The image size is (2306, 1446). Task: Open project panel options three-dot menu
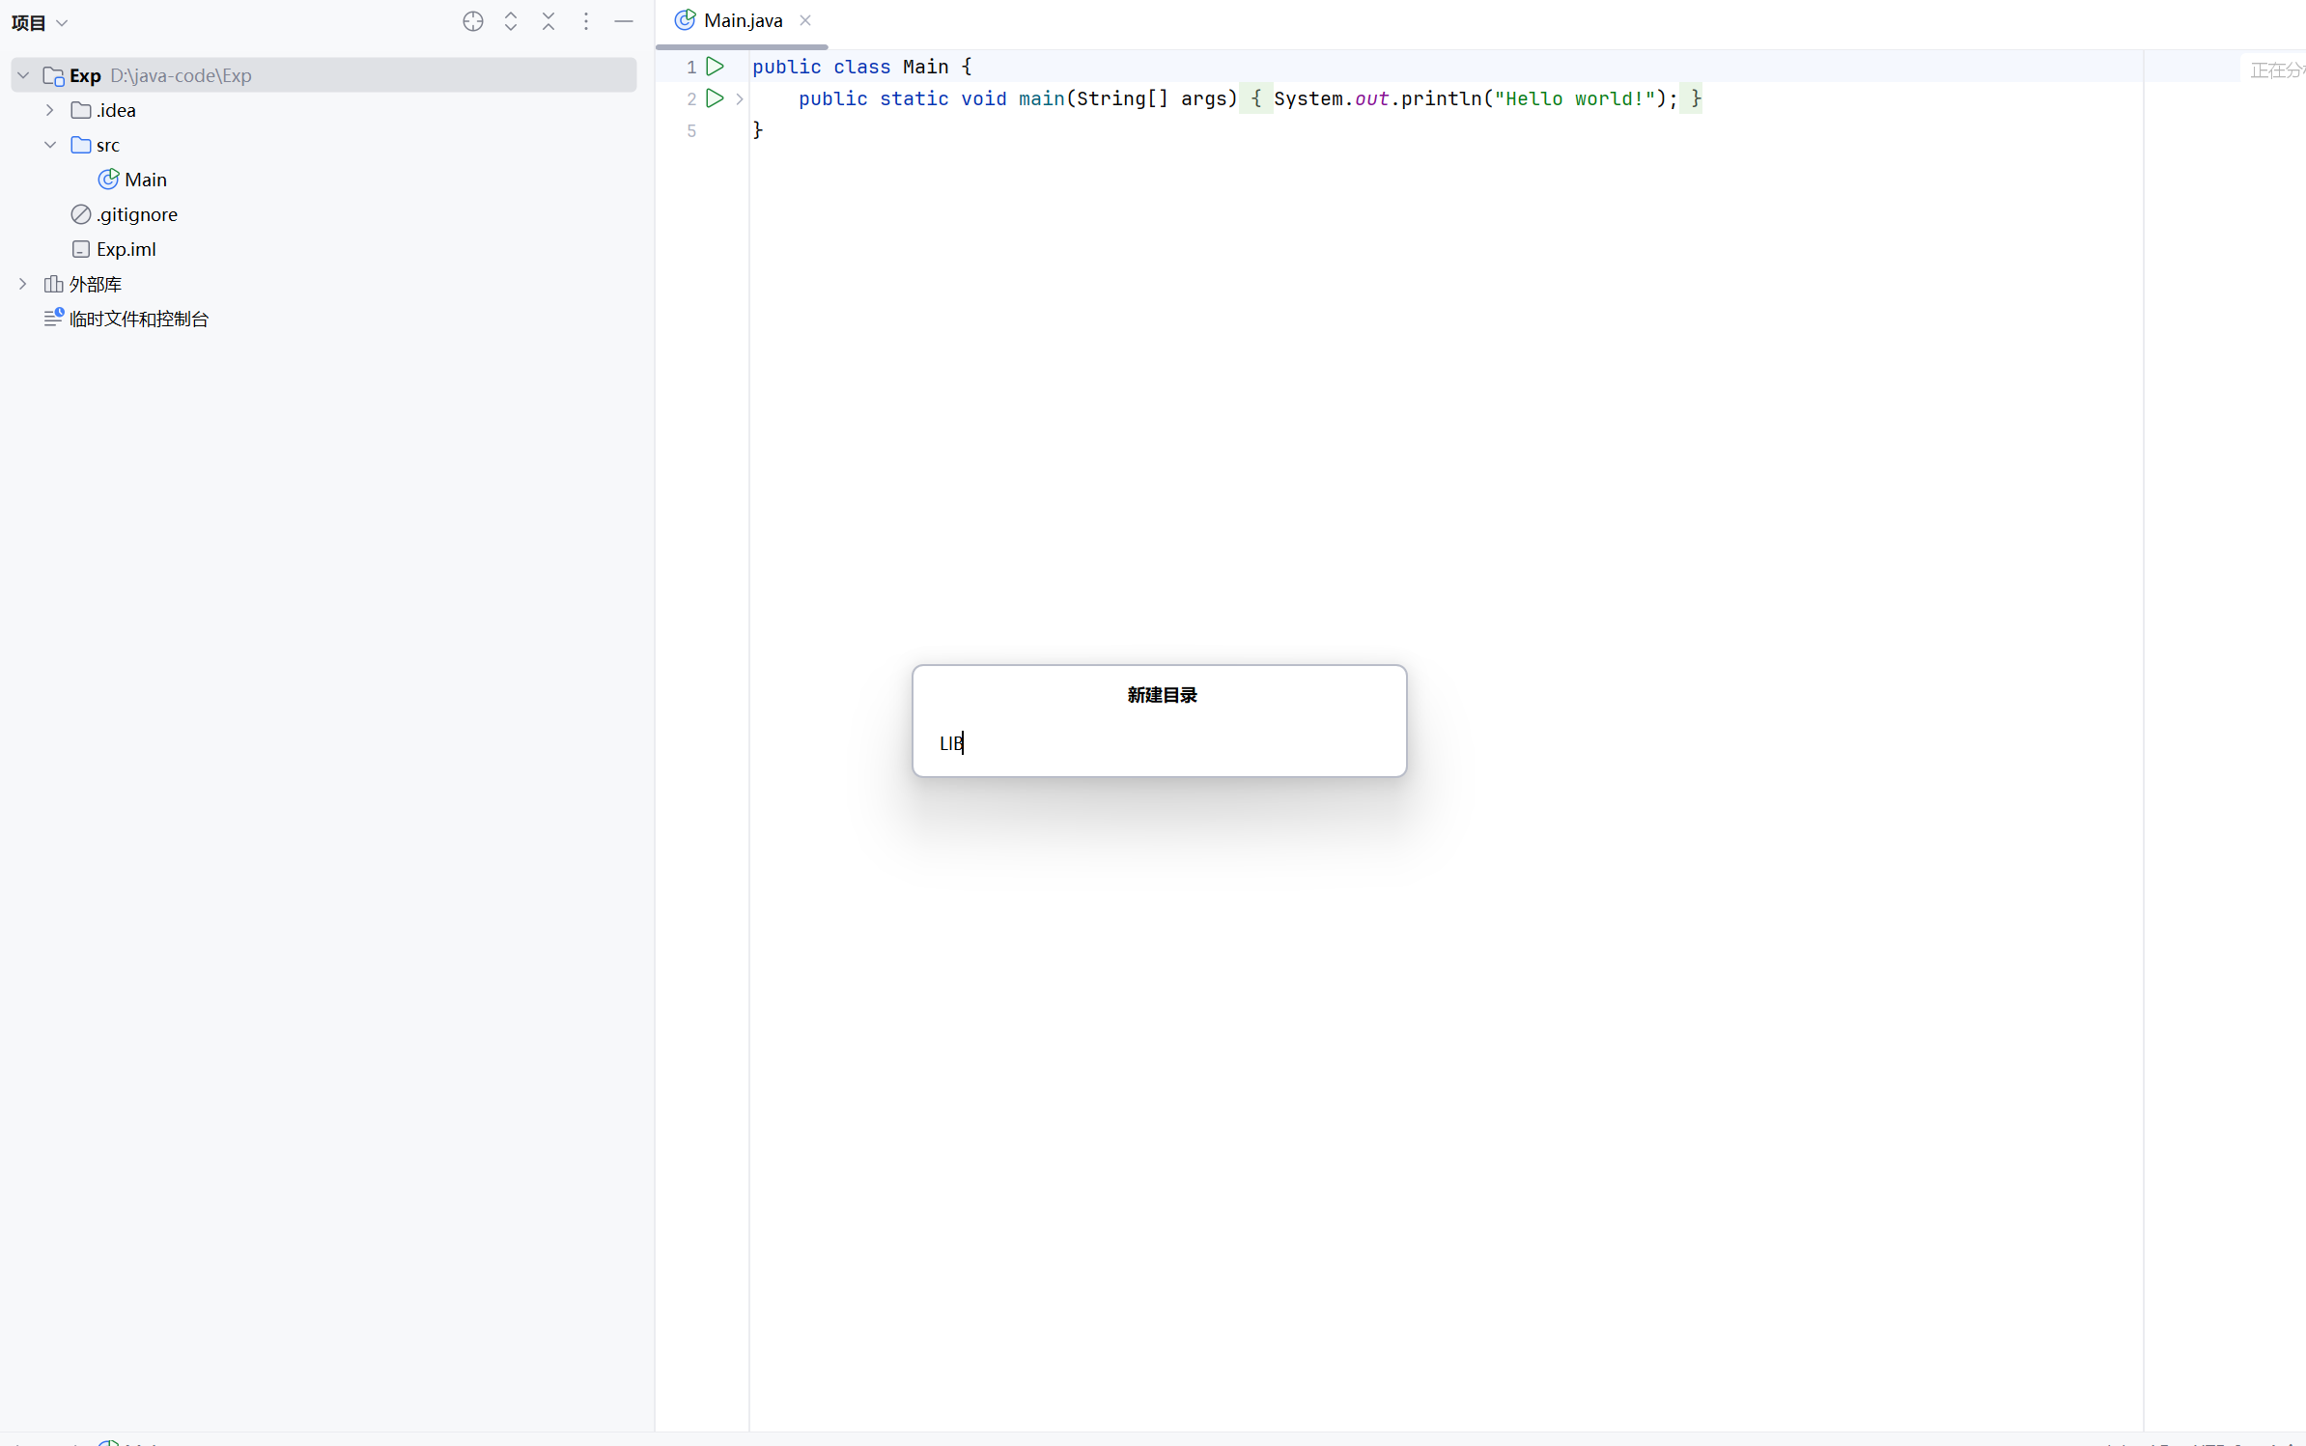click(586, 21)
